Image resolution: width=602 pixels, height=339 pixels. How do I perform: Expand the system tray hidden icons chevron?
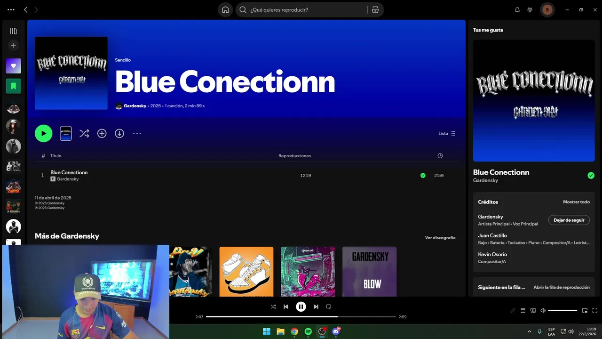click(530, 331)
